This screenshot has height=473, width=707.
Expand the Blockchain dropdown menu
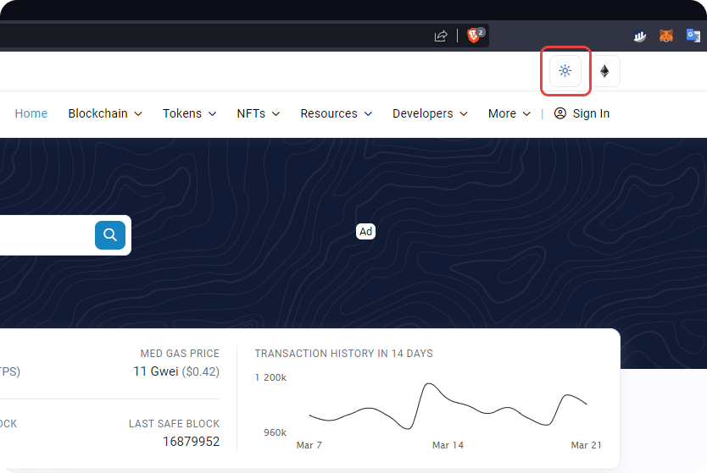point(104,113)
